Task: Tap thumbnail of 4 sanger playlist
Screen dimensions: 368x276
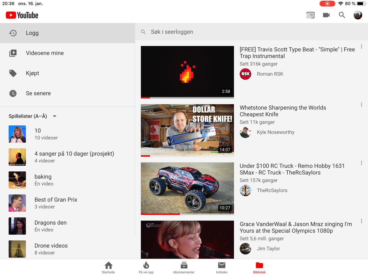Action: (x=17, y=157)
